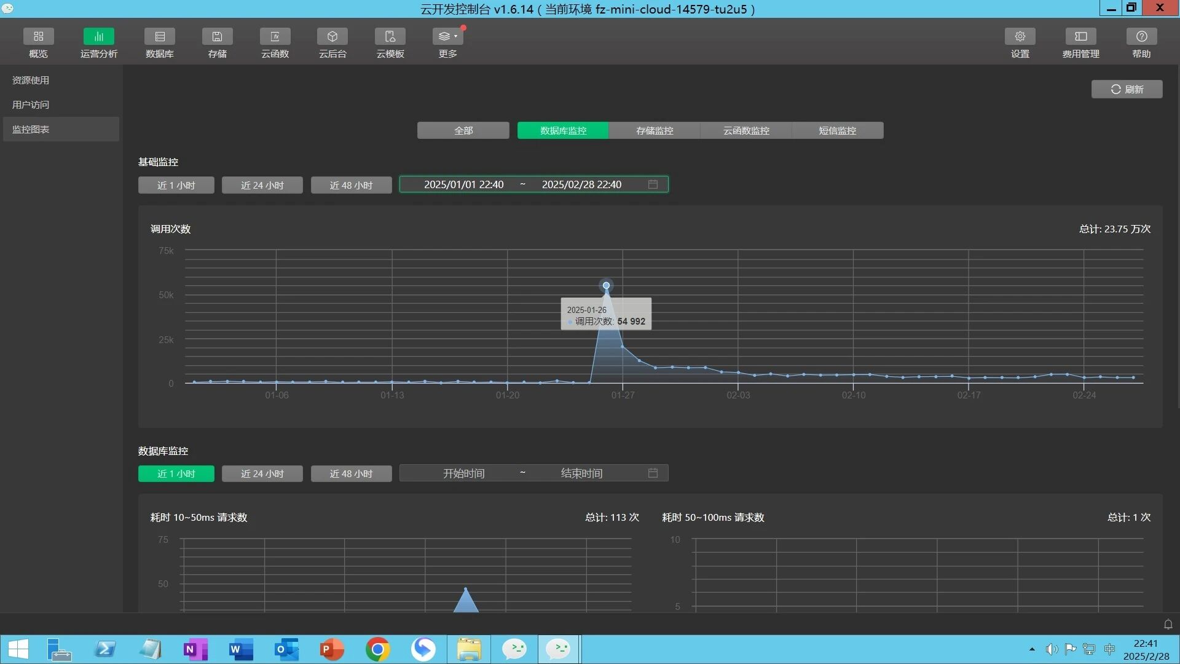Open the 概览 overview icon
The height and width of the screenshot is (664, 1180).
(38, 37)
